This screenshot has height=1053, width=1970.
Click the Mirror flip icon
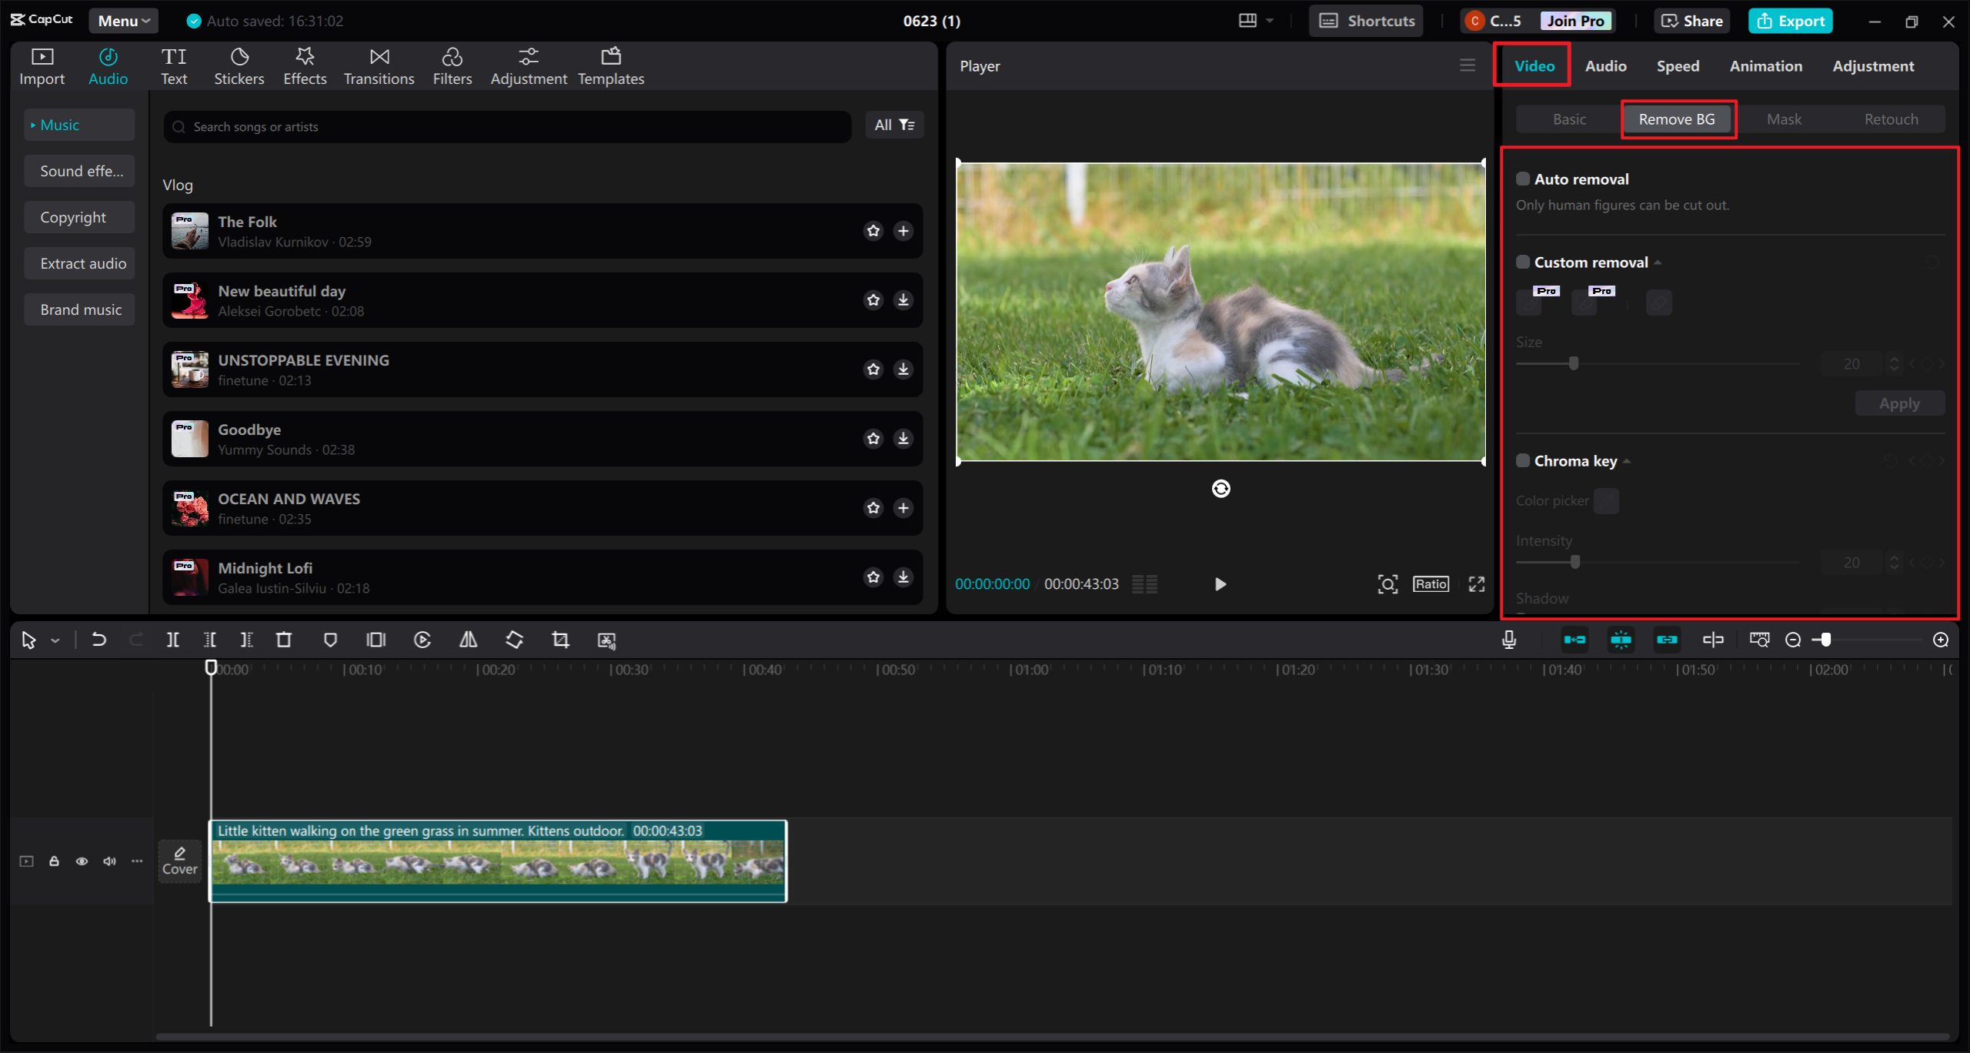point(468,640)
